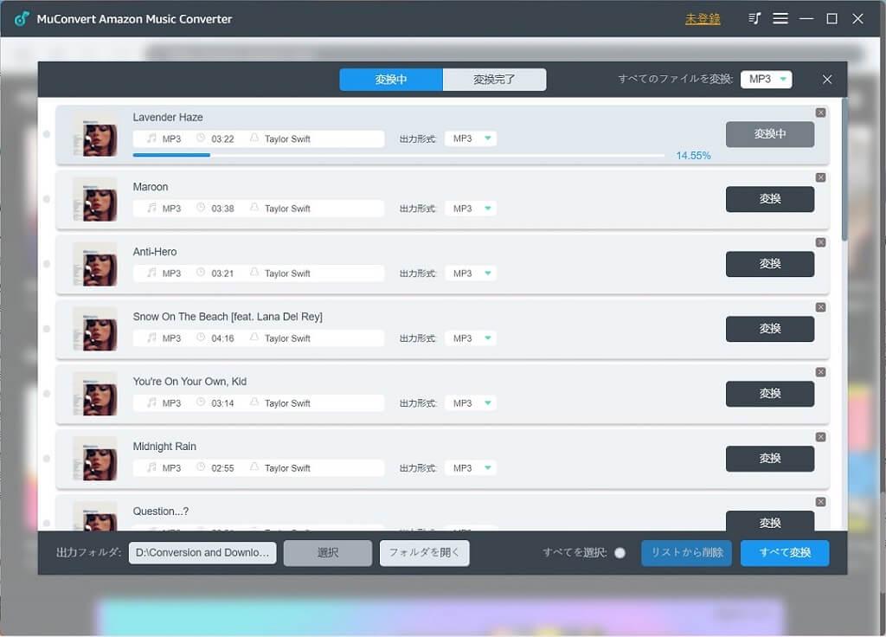The width and height of the screenshot is (886, 637).
Task: Convert Maroon with its 変換 button
Action: coord(769,199)
